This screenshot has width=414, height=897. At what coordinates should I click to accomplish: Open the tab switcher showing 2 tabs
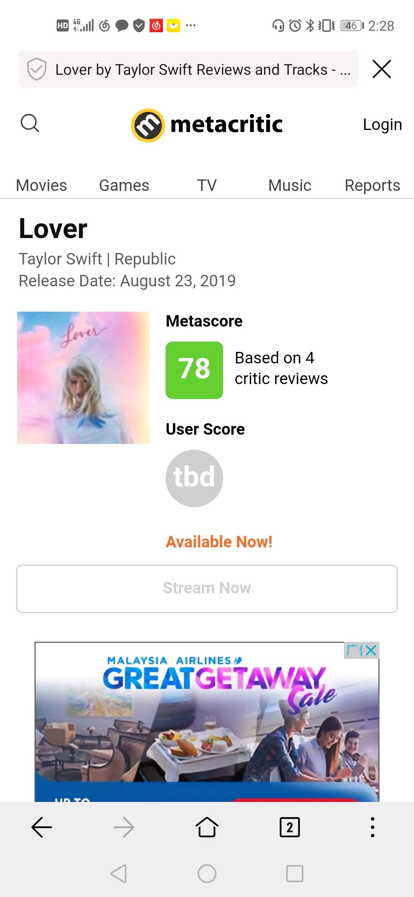(x=290, y=827)
